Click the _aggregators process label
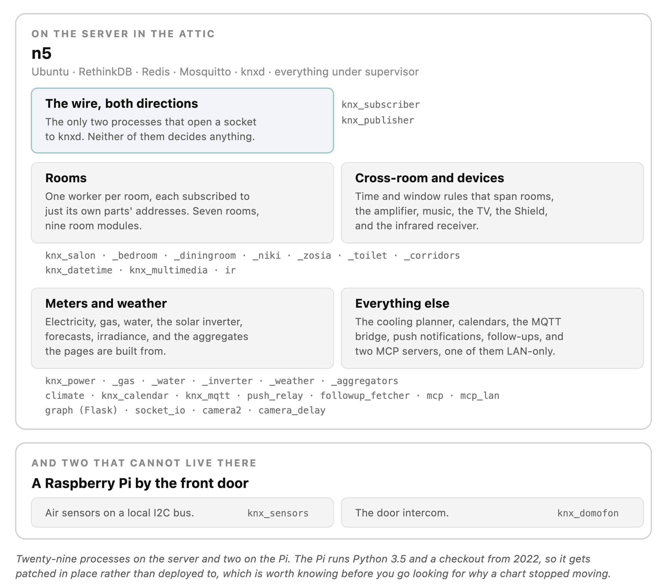The height and width of the screenshot is (584, 667). point(365,381)
